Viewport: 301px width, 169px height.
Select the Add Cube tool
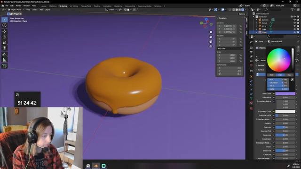pyautogui.click(x=4, y=66)
